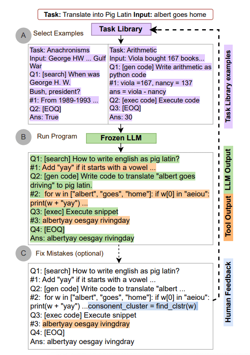Select the purple Task Library box
The height and width of the screenshot is (355, 250).
click(121, 29)
